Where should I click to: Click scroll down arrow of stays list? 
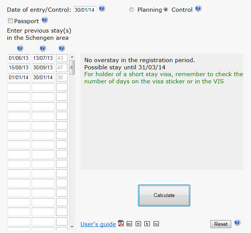[72, 227]
